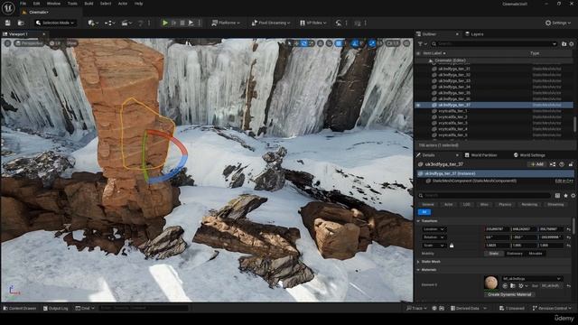Start Play in Editor with green arrow
Image resolution: width=578 pixels, height=325 pixels.
tap(165, 23)
